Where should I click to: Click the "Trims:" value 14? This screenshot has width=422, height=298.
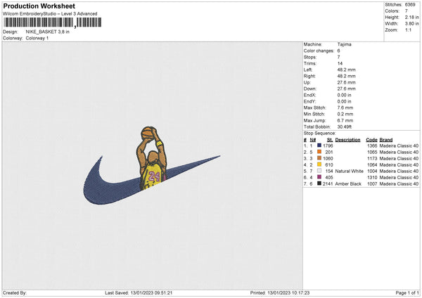(340, 63)
